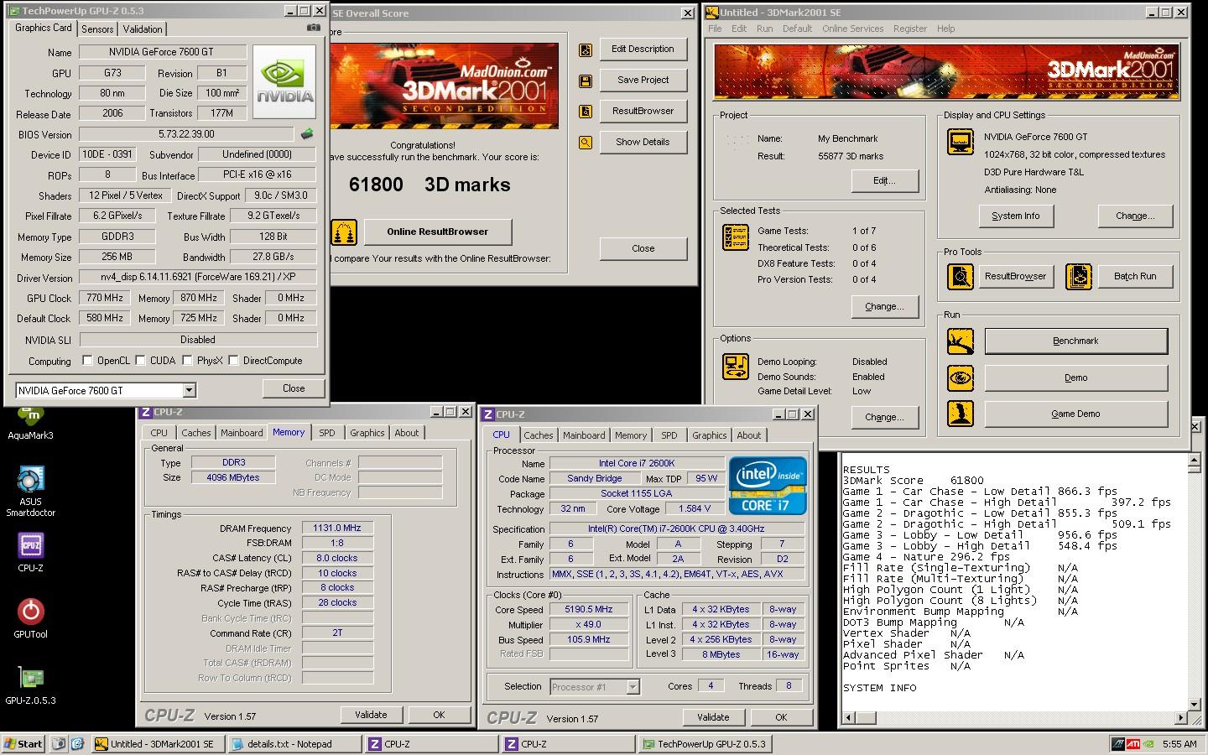Enable the CUDA checkbox

tap(140, 361)
